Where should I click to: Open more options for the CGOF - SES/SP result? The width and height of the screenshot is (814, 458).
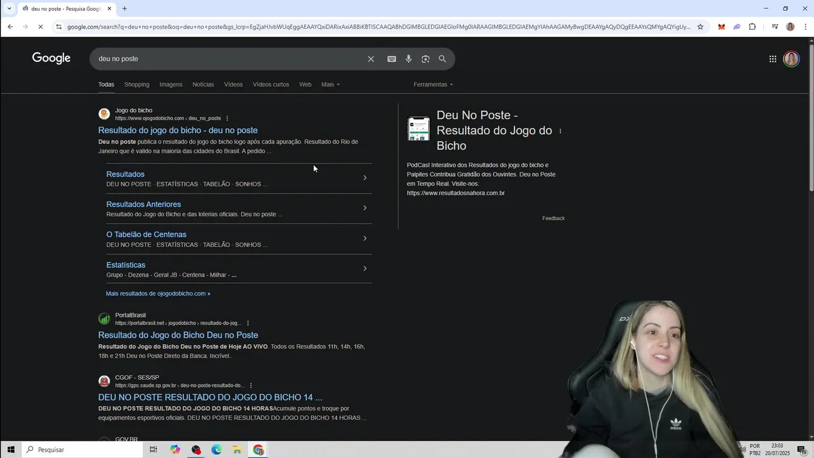pos(251,385)
